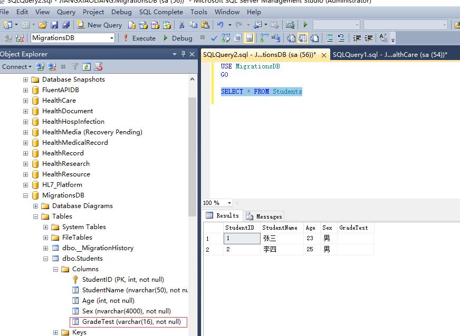The width and height of the screenshot is (460, 336).
Task: Click the Save All icon in toolbar
Action: point(66,25)
